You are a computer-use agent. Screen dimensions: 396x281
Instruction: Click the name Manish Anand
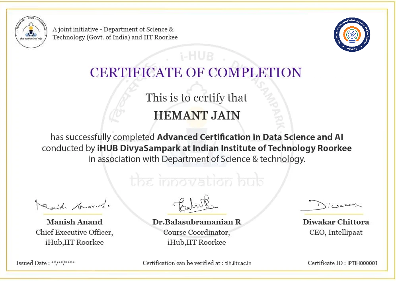pos(74,222)
